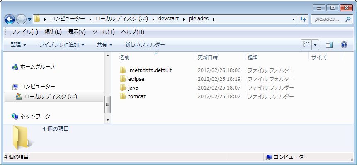Open ライブラリに追加 dropdown
Image resolution: width=357 pixels, height=165 pixels.
[62, 45]
